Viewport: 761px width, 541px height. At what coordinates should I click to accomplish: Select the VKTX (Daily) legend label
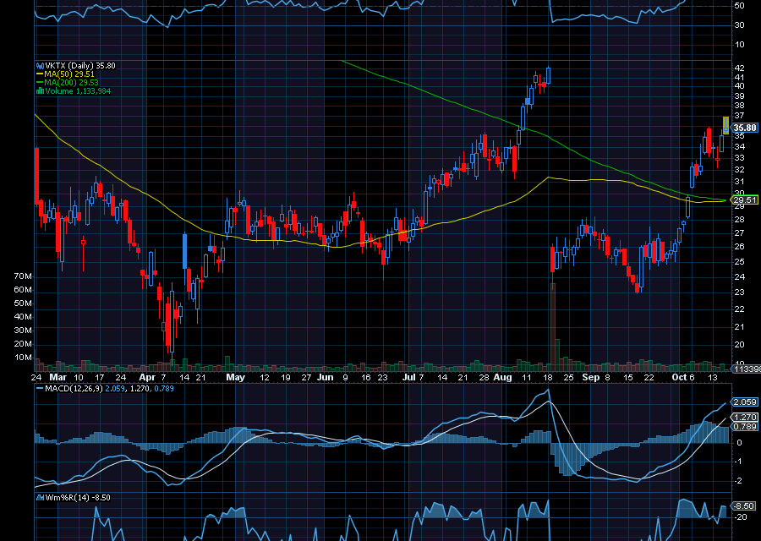tap(68, 66)
